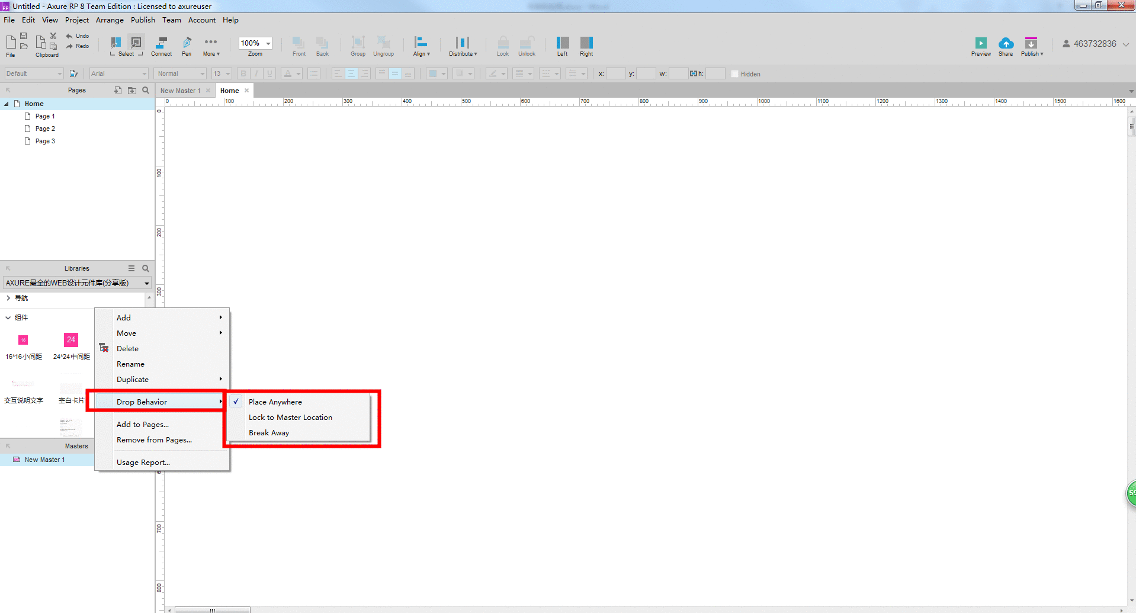Click the Select mode tool icon

[x=116, y=43]
